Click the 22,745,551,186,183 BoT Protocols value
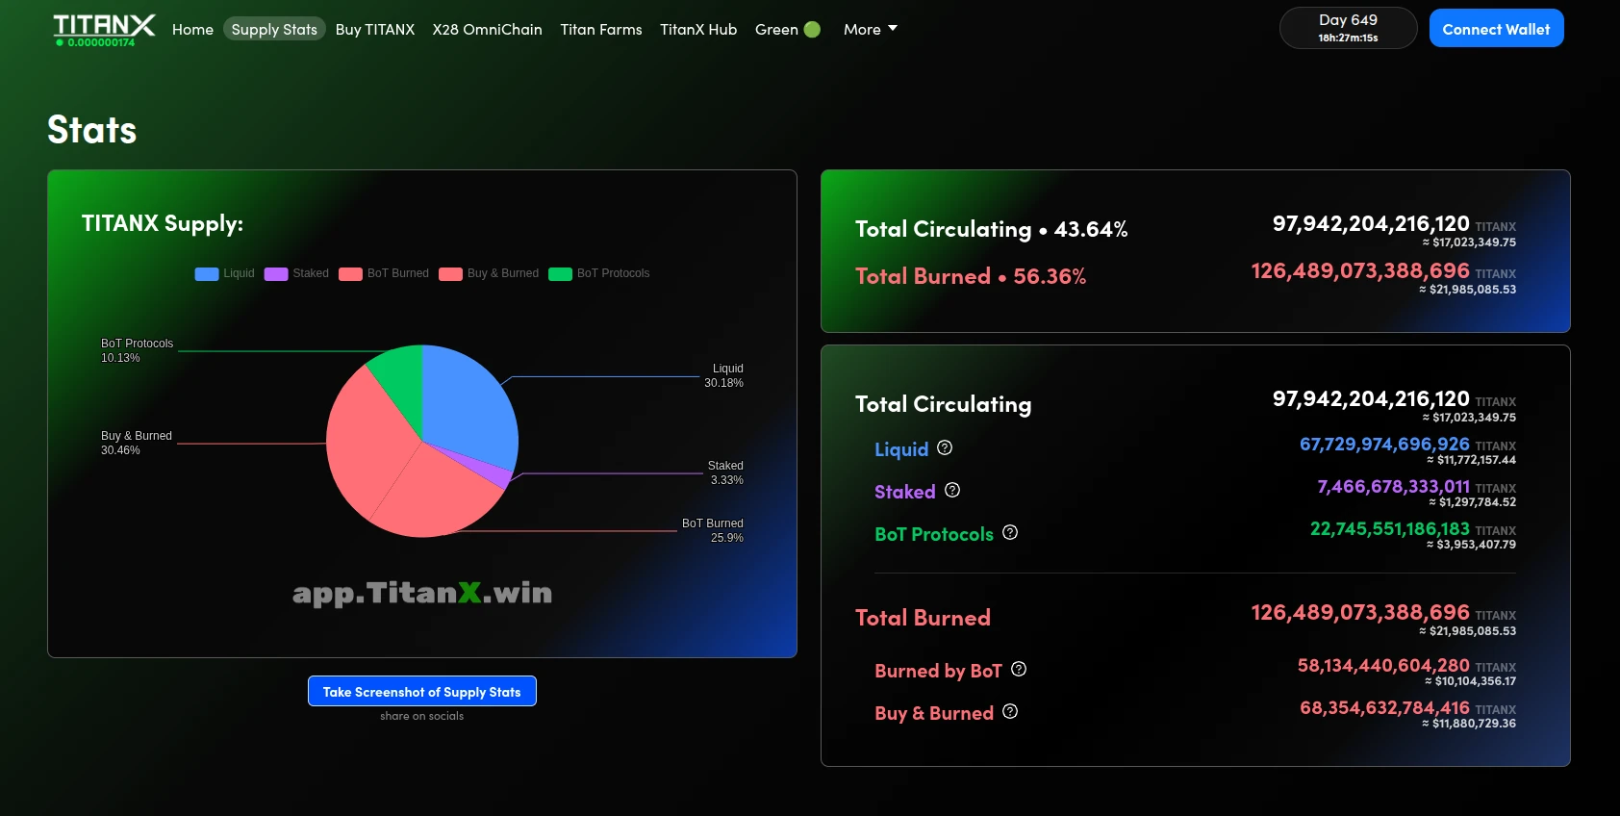 (1390, 528)
